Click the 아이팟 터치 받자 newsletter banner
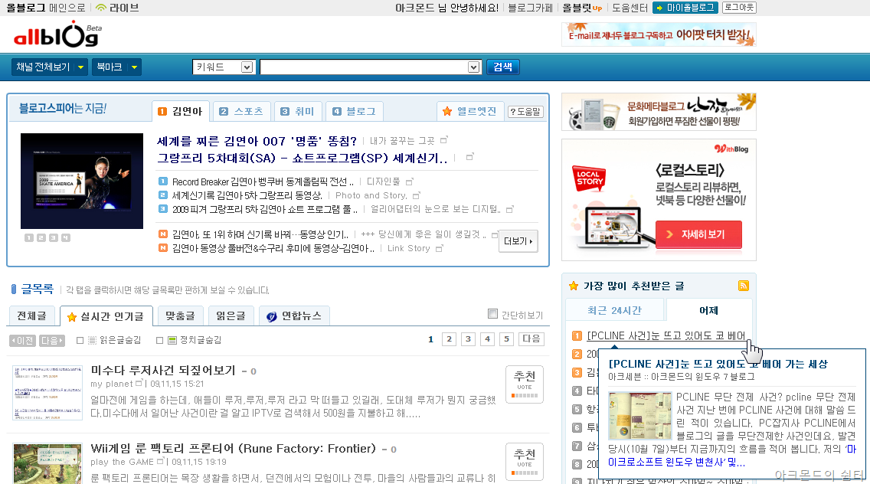The height and width of the screenshot is (484, 870). (659, 34)
